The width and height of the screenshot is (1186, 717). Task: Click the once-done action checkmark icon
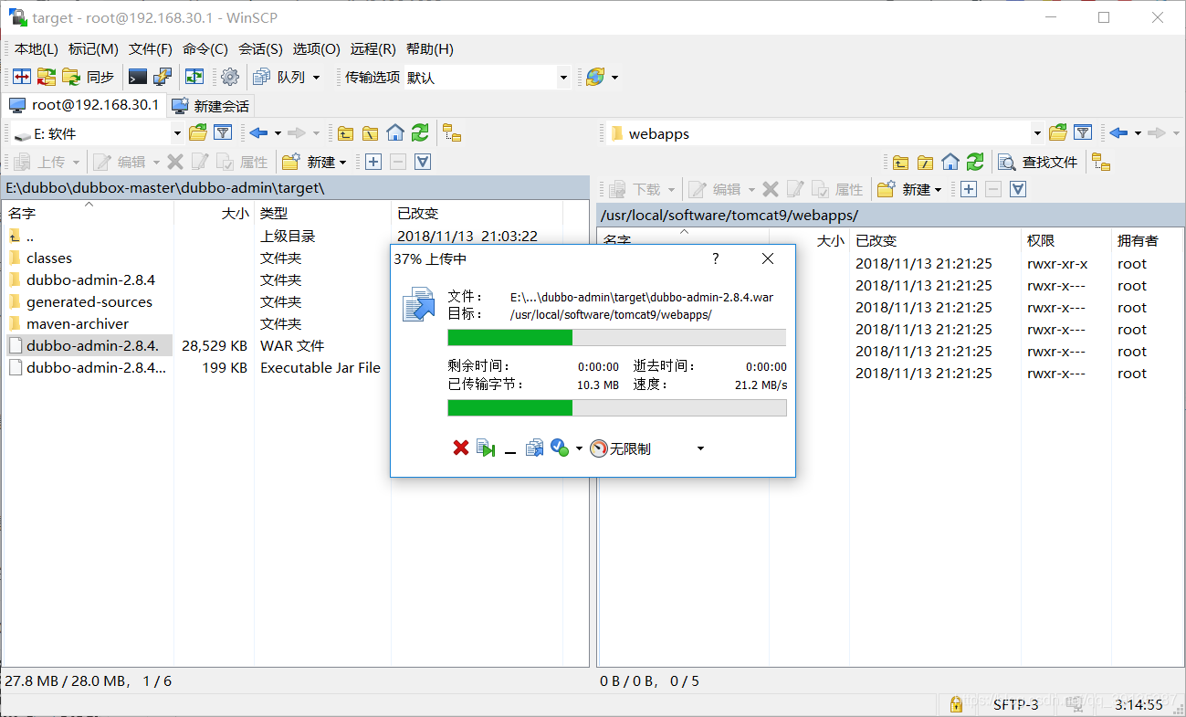tap(560, 448)
